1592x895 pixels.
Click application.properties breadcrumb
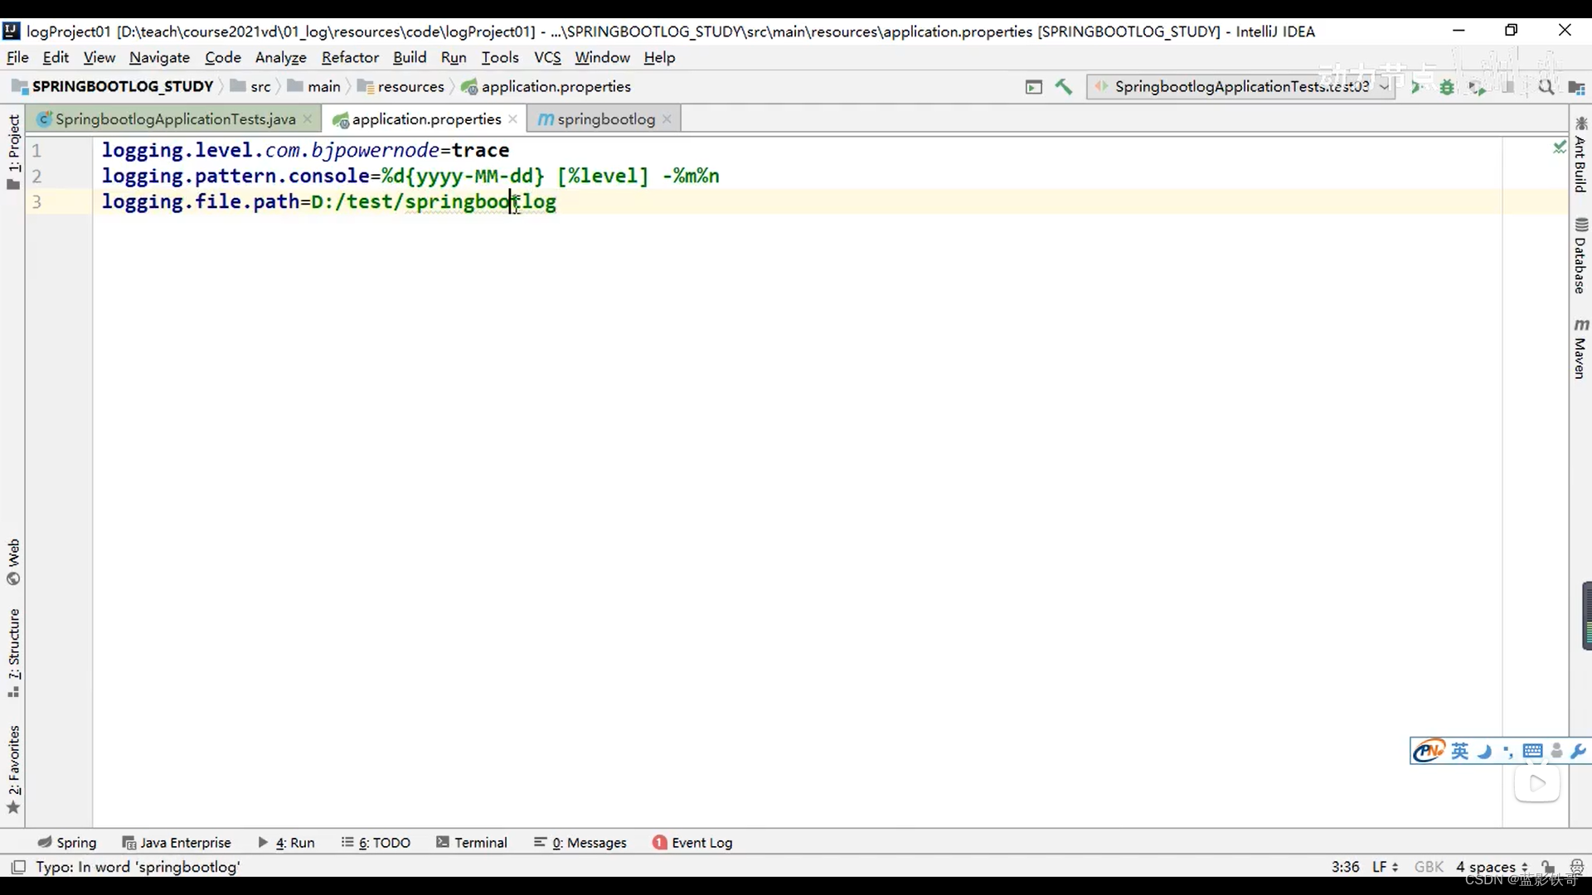[x=546, y=86]
